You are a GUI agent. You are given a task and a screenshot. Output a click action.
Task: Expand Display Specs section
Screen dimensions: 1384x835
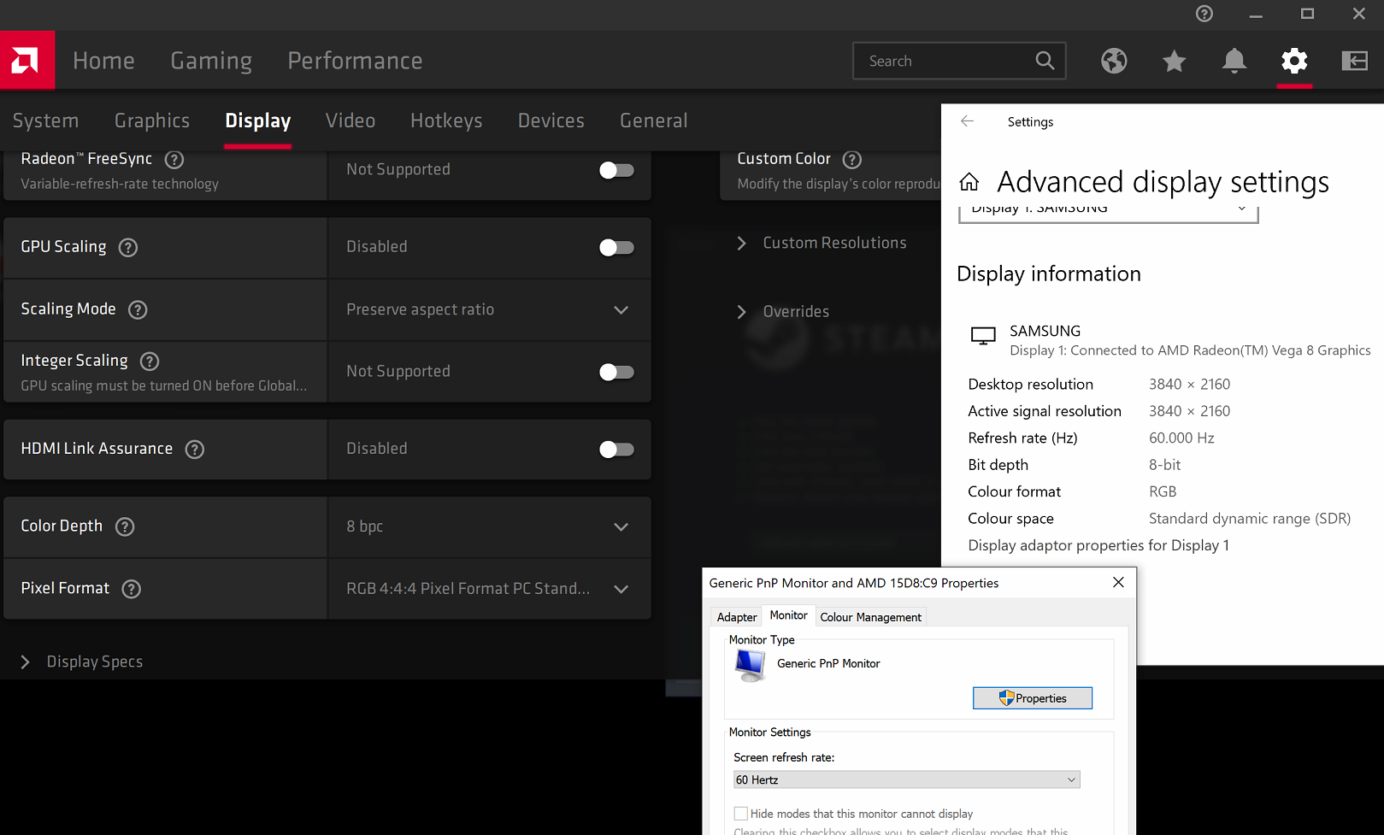(x=81, y=662)
